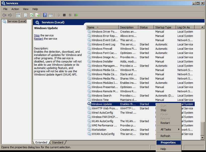Click the scrollbar down arrow
The image size is (206, 152).
[x=202, y=137]
